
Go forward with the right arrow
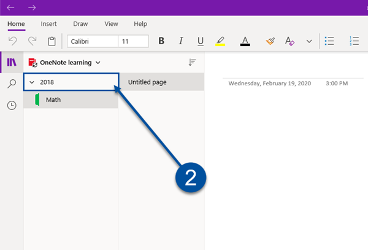(x=32, y=8)
